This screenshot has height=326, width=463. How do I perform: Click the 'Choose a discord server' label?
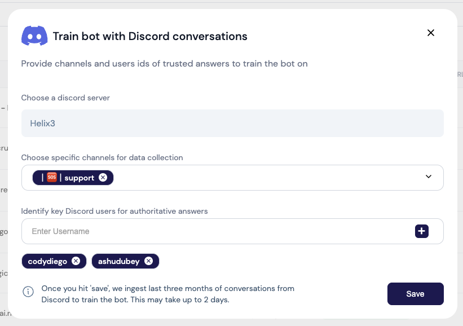coord(65,98)
